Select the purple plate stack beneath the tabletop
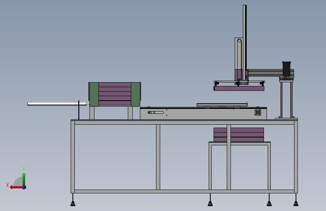 (x=239, y=135)
